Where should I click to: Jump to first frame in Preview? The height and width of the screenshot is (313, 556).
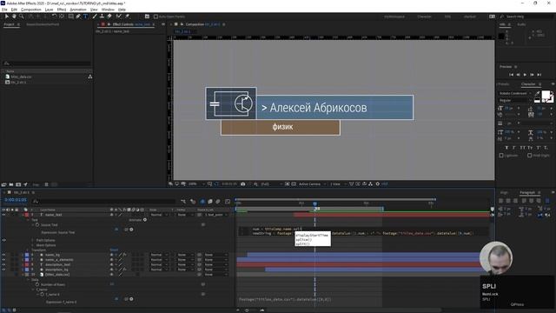(512, 75)
